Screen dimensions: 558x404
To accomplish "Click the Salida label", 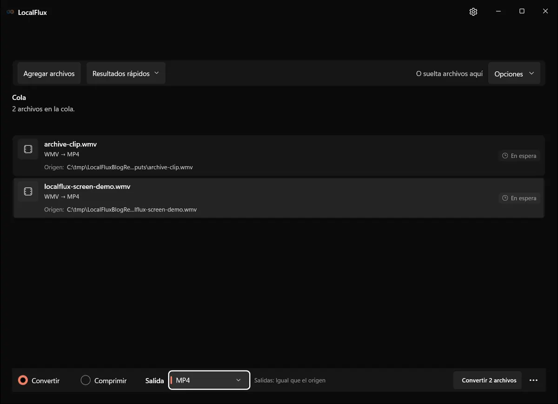I will tap(154, 380).
